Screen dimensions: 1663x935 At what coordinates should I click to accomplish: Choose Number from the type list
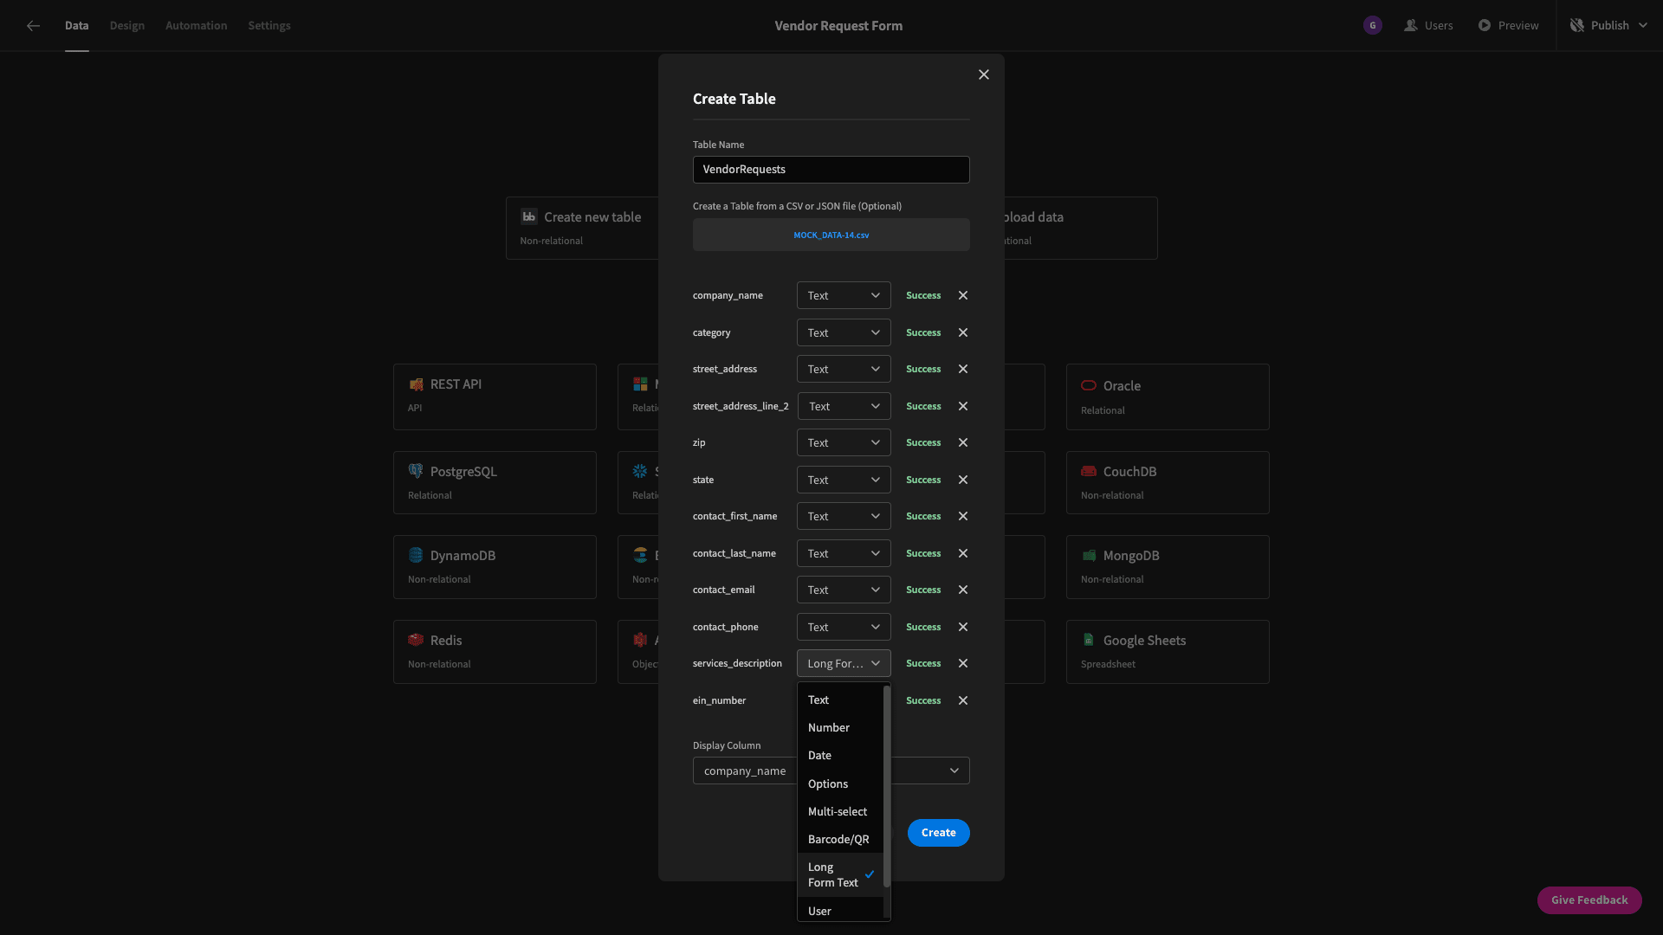(x=840, y=727)
